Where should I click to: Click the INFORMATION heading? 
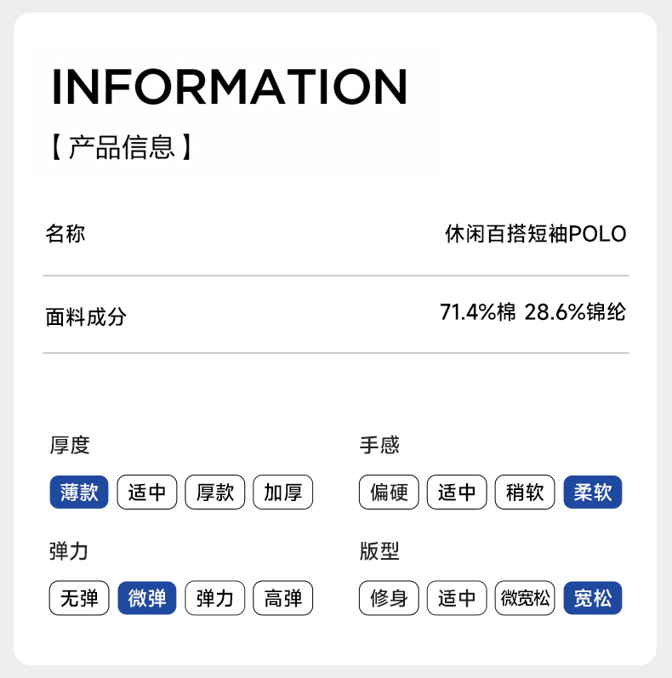(230, 86)
